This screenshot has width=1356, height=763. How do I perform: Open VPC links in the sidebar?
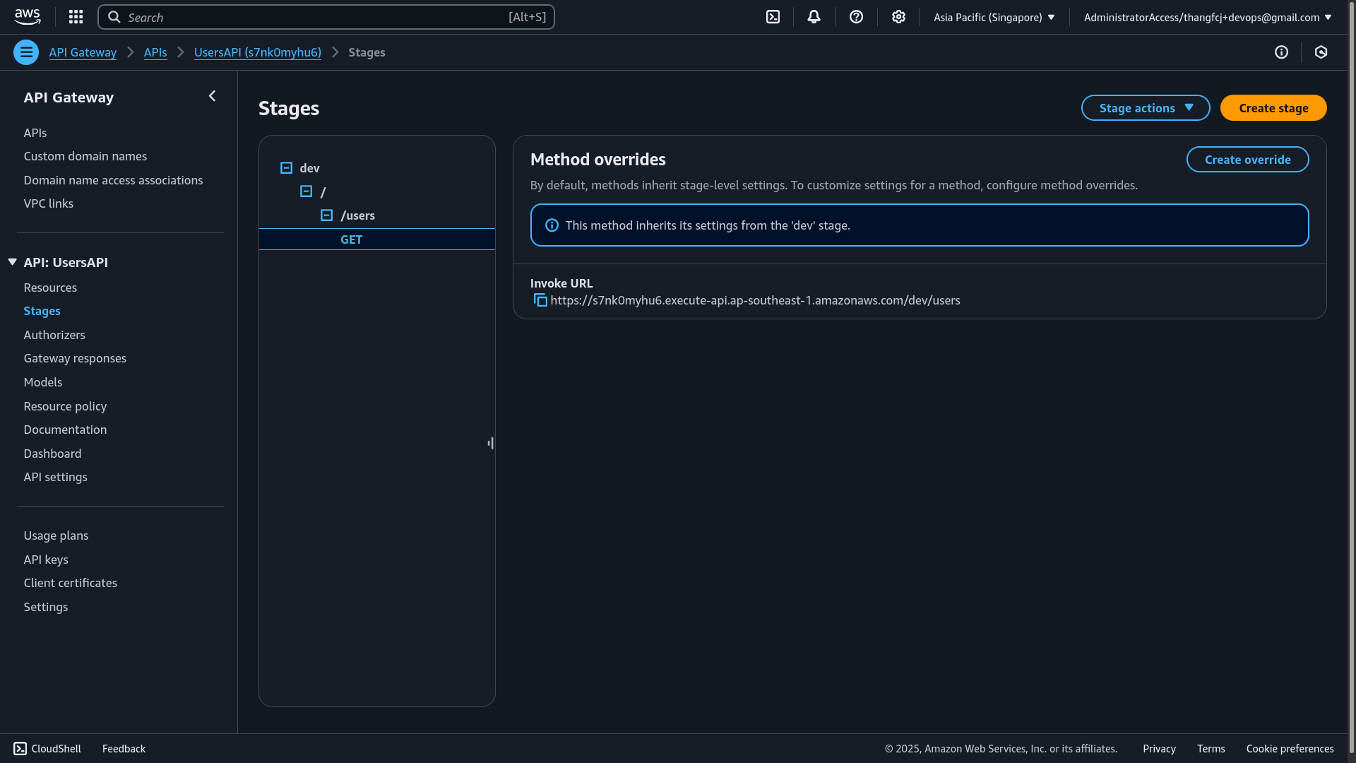point(49,203)
